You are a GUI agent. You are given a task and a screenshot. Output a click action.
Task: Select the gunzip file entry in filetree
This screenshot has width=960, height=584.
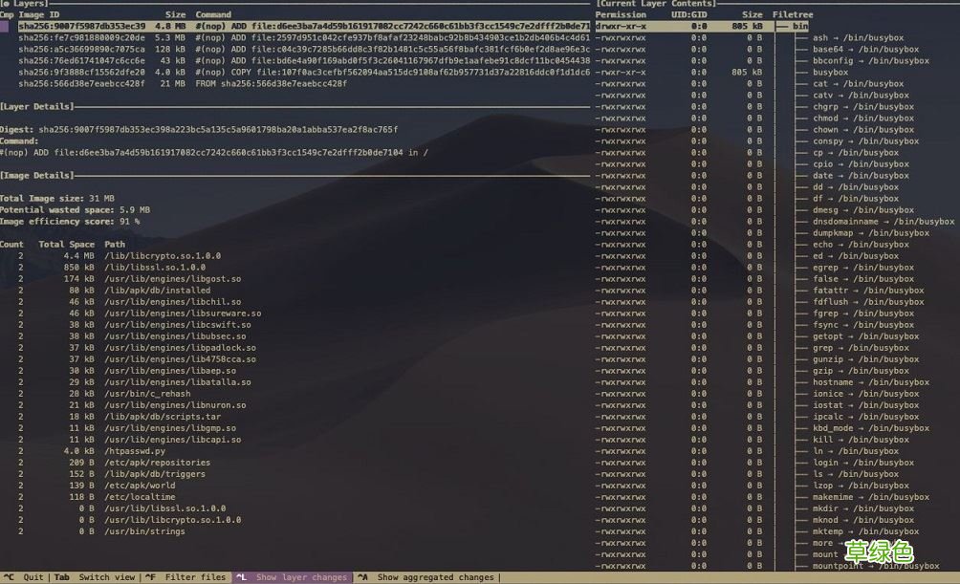pyautogui.click(x=865, y=359)
